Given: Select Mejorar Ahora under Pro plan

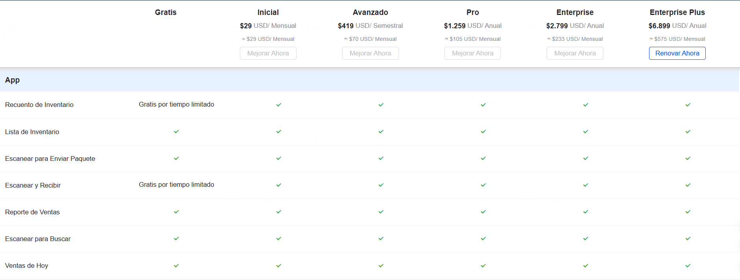Looking at the screenshot, I should (472, 53).
